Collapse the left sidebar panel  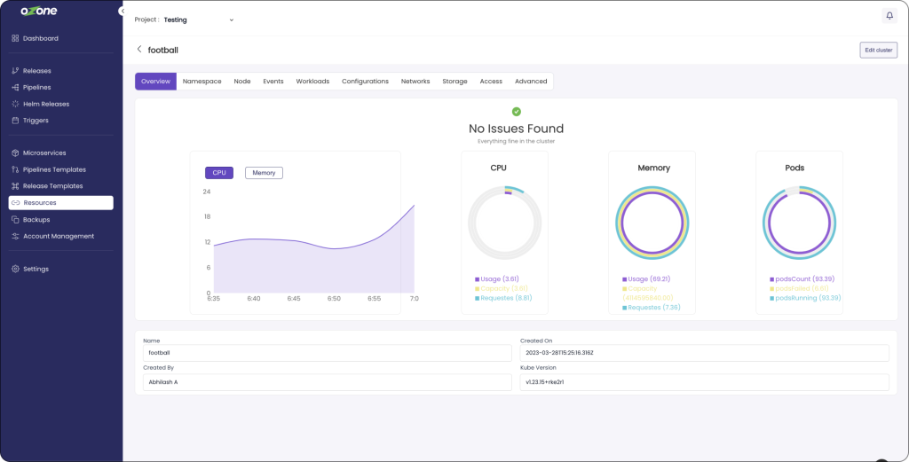121,11
